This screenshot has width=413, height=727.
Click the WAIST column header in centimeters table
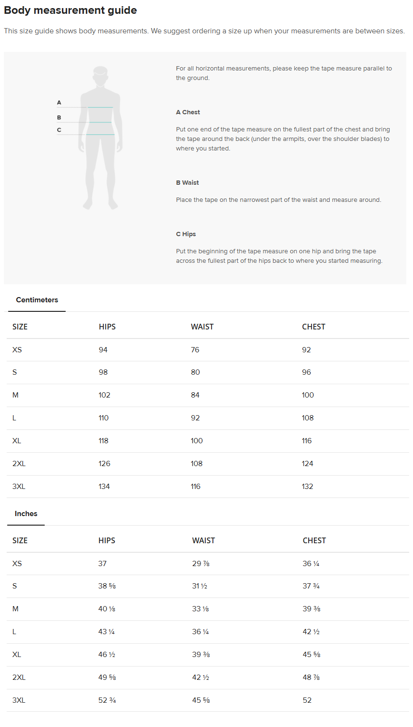coord(202,327)
